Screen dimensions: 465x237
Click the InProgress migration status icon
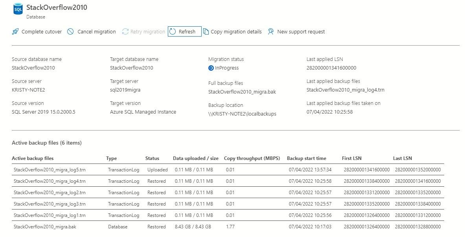pyautogui.click(x=211, y=68)
